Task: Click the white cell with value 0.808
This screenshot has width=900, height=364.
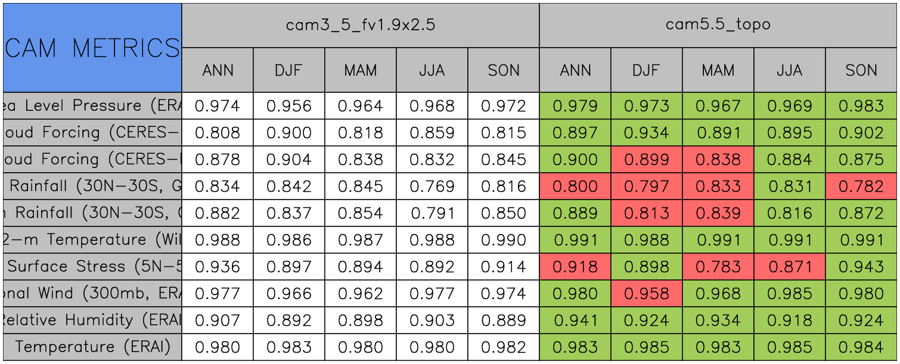Action: [x=218, y=133]
